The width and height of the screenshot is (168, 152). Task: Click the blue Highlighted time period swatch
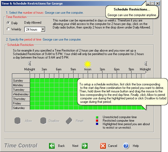pyautogui.click(x=97, y=124)
